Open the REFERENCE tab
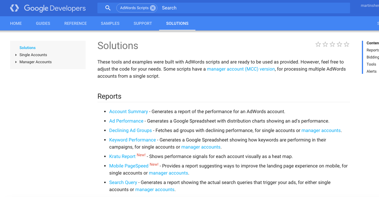 [x=76, y=23]
